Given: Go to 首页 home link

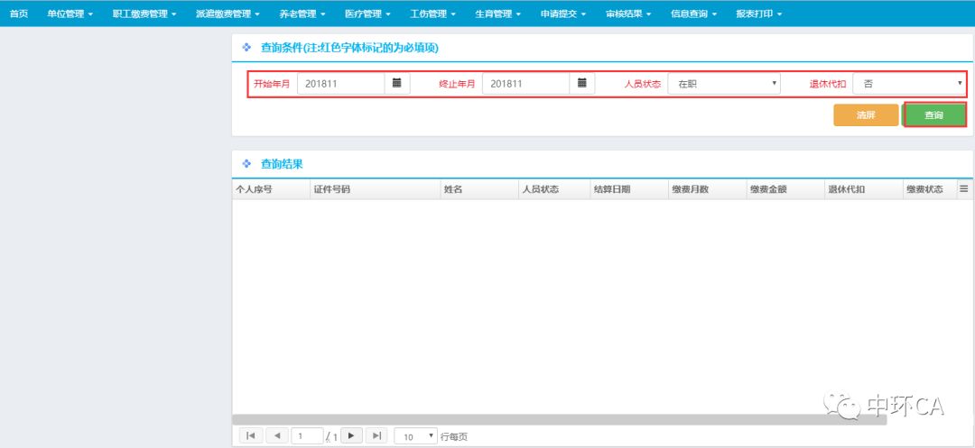Looking at the screenshot, I should [18, 14].
